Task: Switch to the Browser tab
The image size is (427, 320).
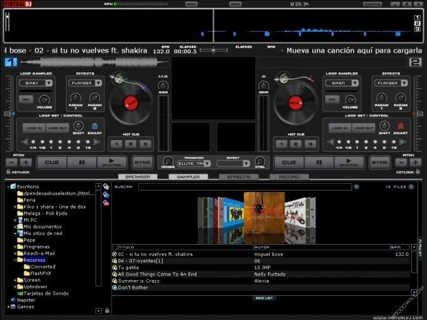Action: click(138, 177)
